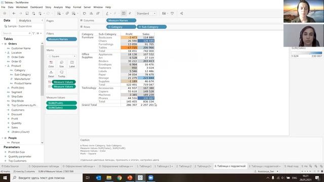The image size is (324, 182).
Task: Select the Customer Name field
Action: point(21,49)
